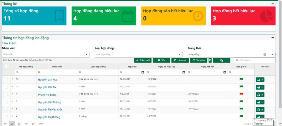Open employee link Phạm Hải Đăng
The image size is (282, 126).
[47, 95]
